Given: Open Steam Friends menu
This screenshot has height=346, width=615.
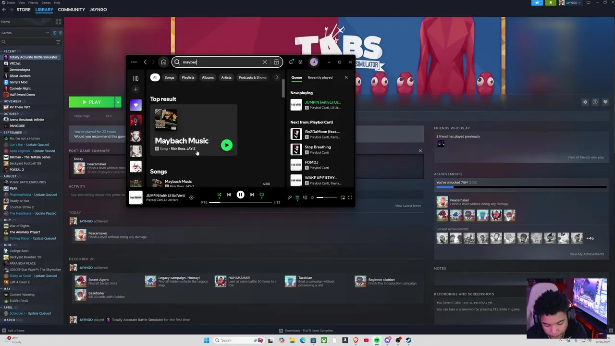Looking at the screenshot, I should (x=33, y=2).
